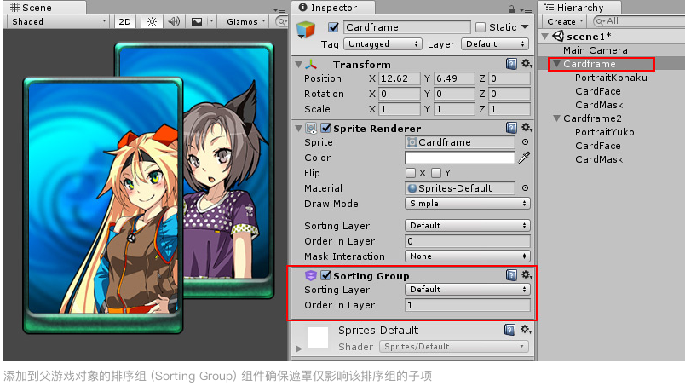Expand the Sprites-Default material section
The height and width of the screenshot is (386, 685).
click(299, 349)
